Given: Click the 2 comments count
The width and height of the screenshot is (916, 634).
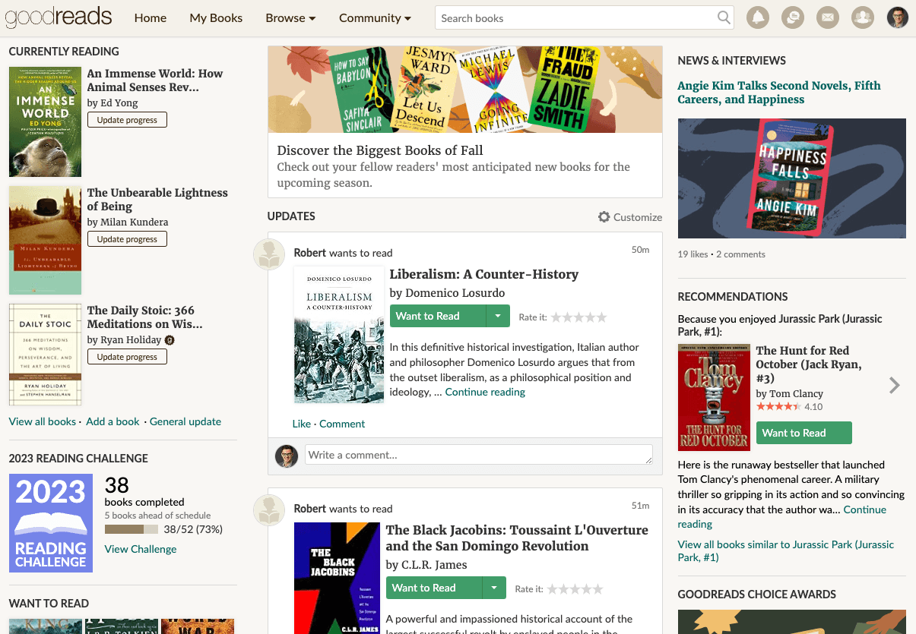Looking at the screenshot, I should (x=740, y=254).
